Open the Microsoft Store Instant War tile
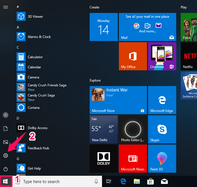197x187 pixels. 118,100
